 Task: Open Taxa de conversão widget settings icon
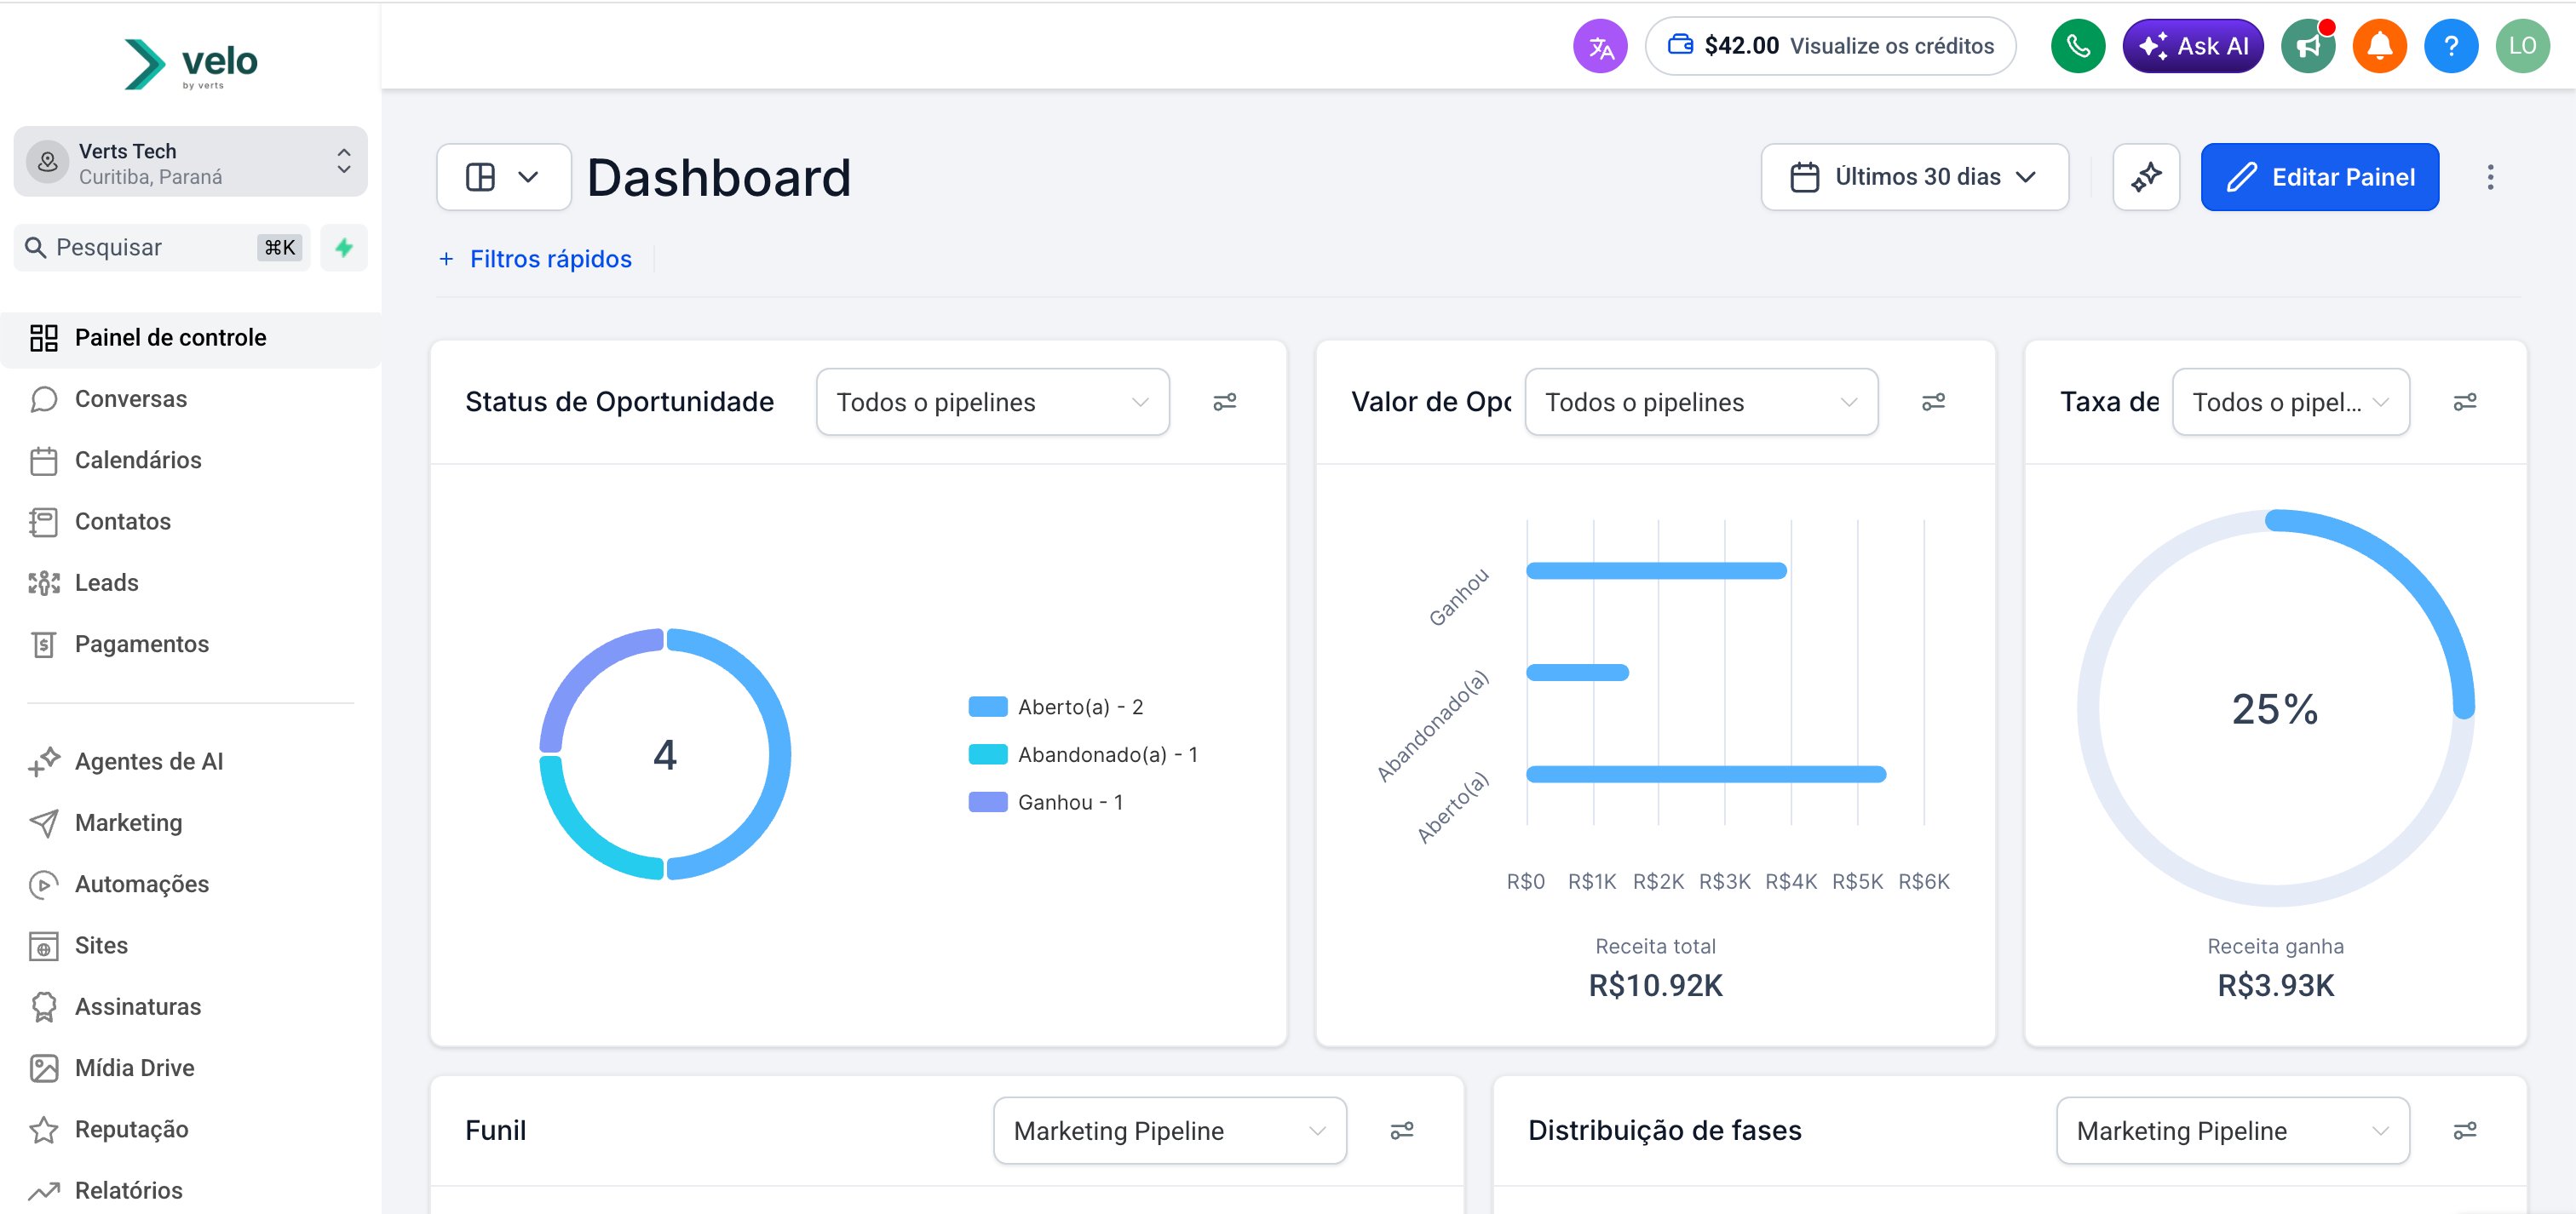tap(2465, 402)
